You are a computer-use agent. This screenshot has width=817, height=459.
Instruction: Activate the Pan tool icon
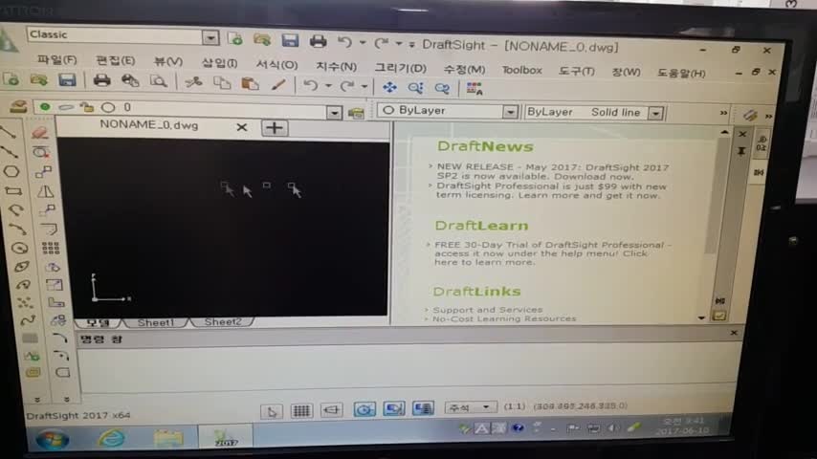(389, 87)
